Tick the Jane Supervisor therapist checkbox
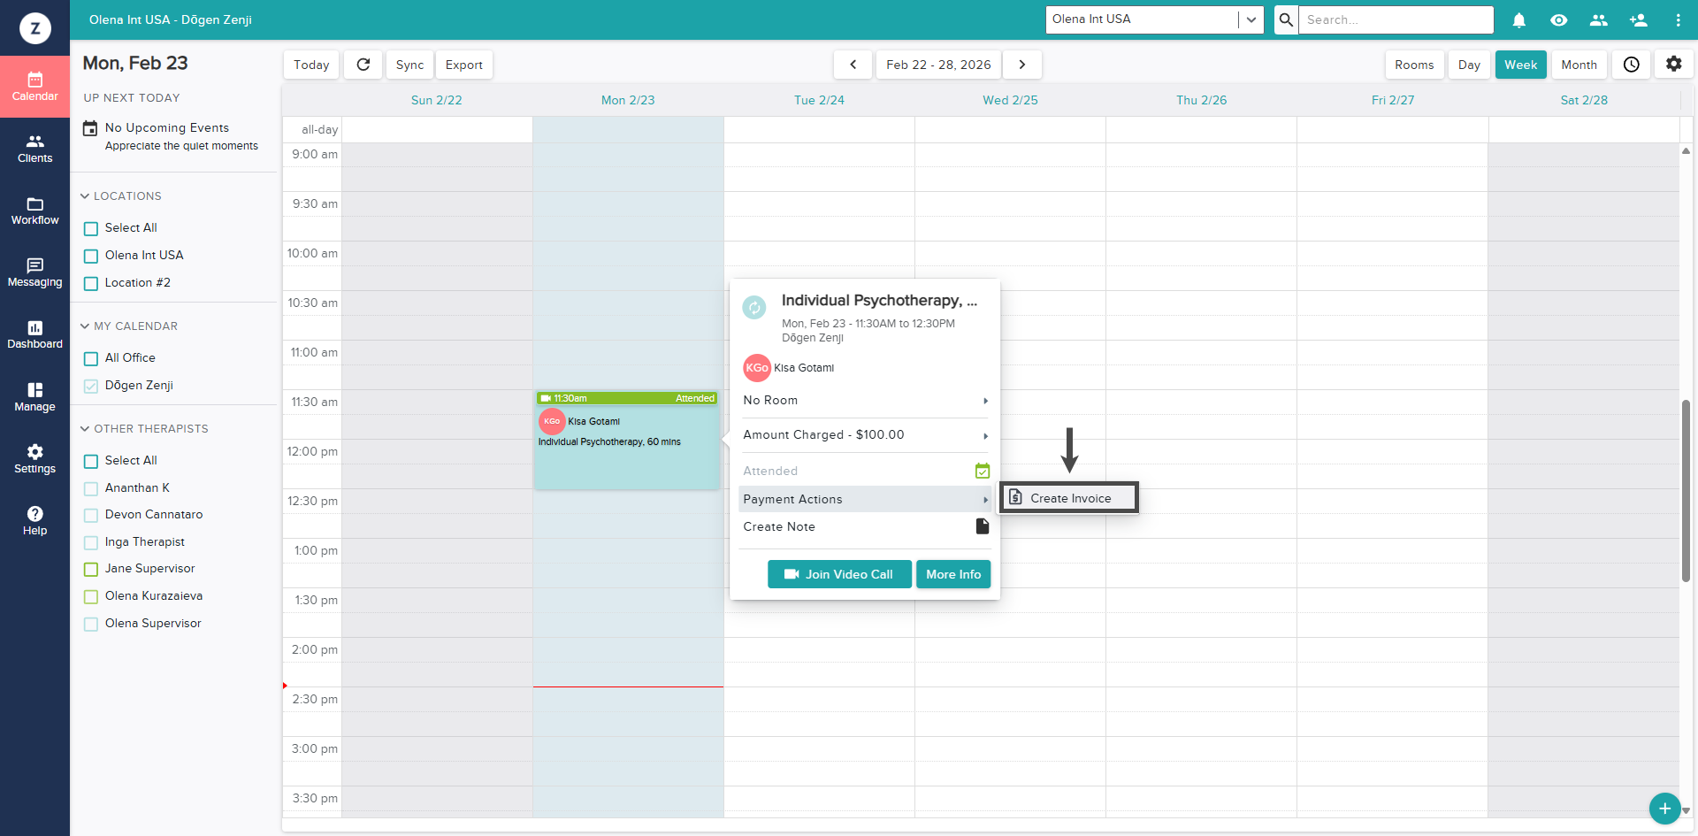Screen dimensions: 1698x836 coord(91,570)
